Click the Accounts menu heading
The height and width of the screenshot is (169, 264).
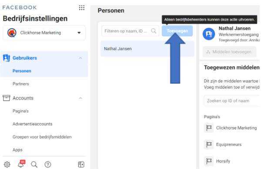coord(23,98)
